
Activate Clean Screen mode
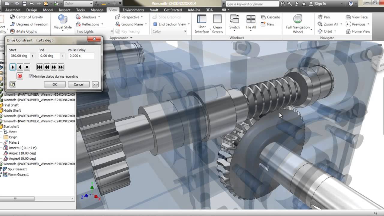[217, 24]
